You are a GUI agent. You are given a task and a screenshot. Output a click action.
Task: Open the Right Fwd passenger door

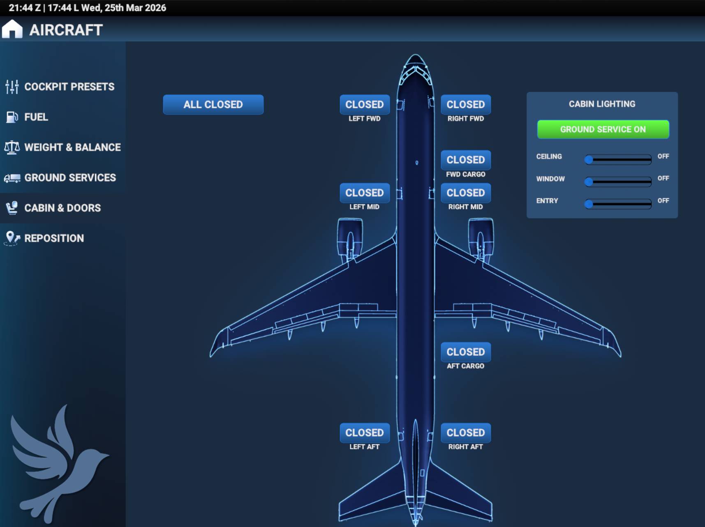click(465, 105)
